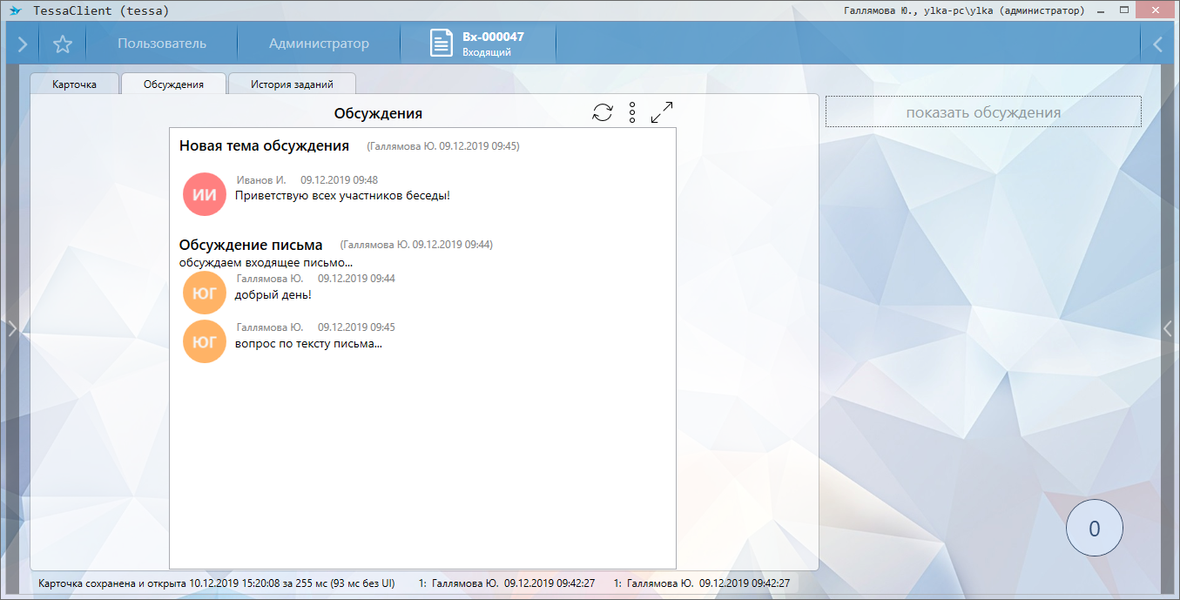Open the three-dot discussions menu

coord(632,112)
